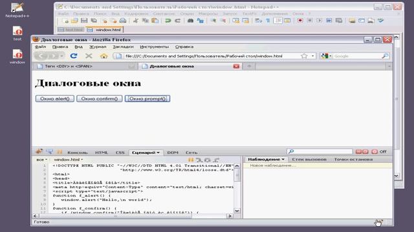Click the Firebug search input field

coord(320,151)
